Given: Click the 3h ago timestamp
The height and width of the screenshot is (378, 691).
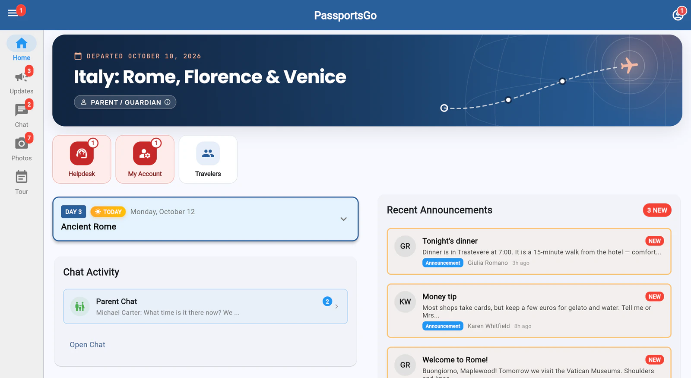Looking at the screenshot, I should point(521,263).
